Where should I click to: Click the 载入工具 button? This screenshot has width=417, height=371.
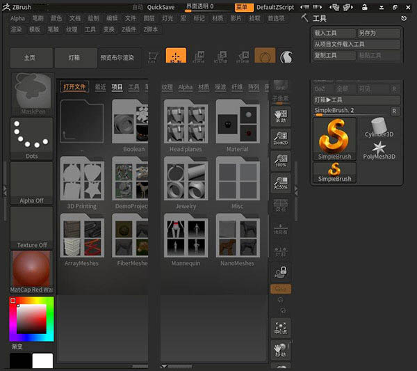pos(333,33)
